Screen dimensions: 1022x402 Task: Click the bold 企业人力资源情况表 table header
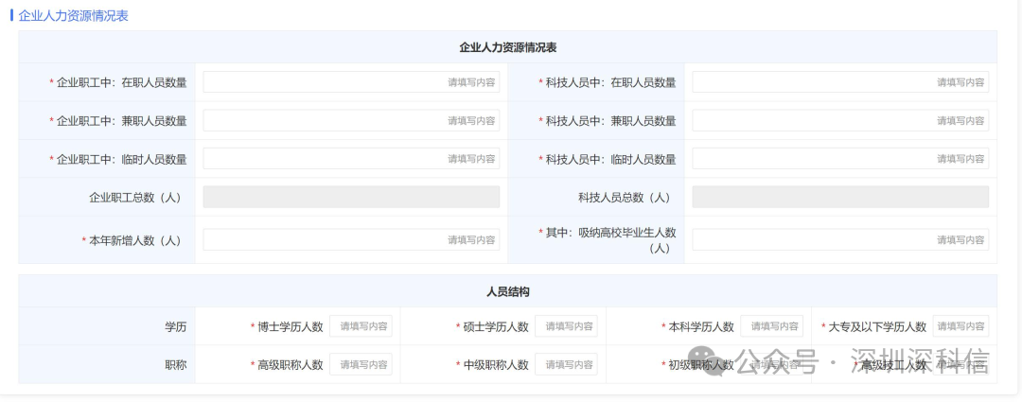tap(508, 47)
